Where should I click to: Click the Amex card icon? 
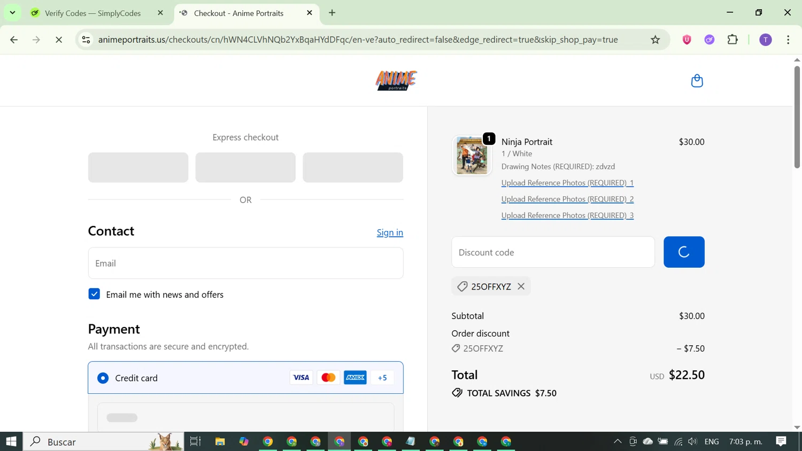[355, 378]
